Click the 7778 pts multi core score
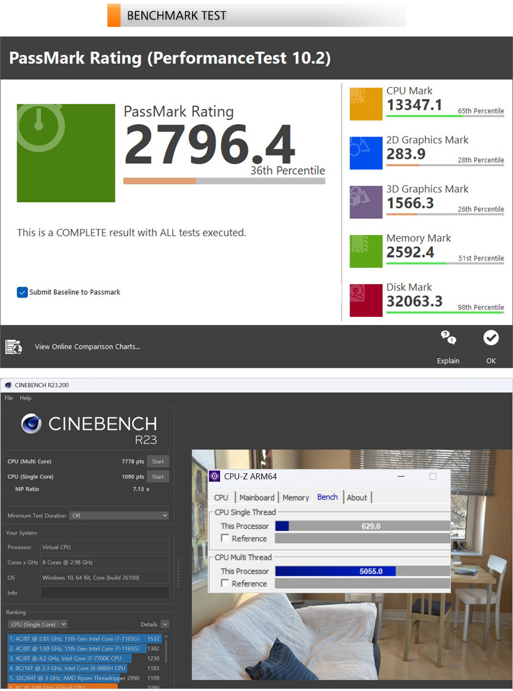The height and width of the screenshot is (691, 513). 132,461
